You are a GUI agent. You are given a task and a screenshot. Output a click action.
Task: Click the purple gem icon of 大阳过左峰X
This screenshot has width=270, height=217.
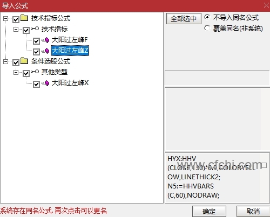pyautogui.click(x=47, y=83)
